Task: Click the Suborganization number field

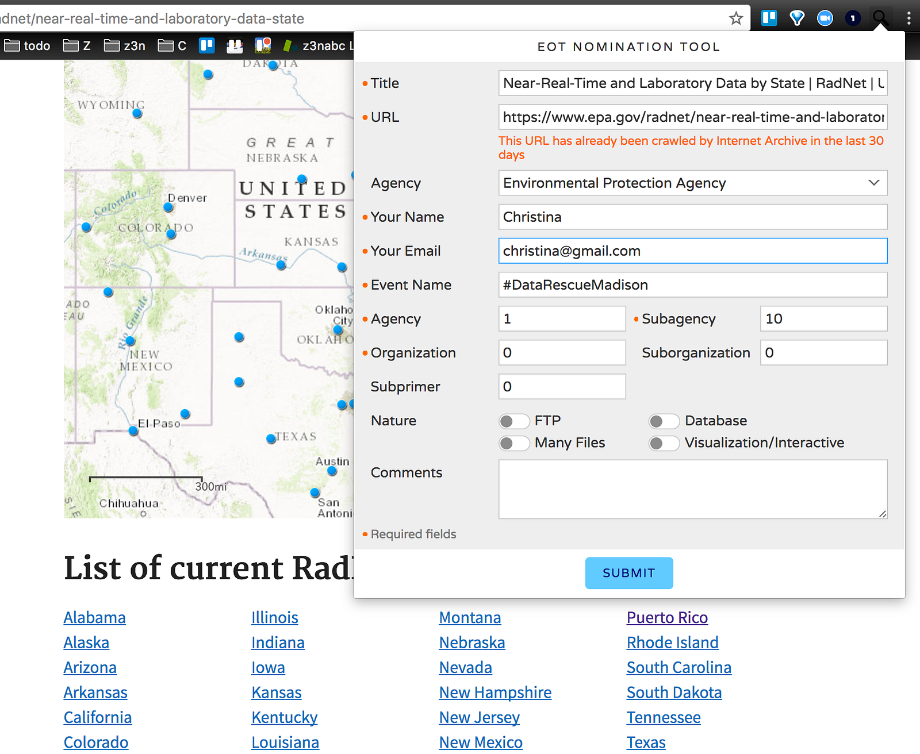Action: click(824, 352)
